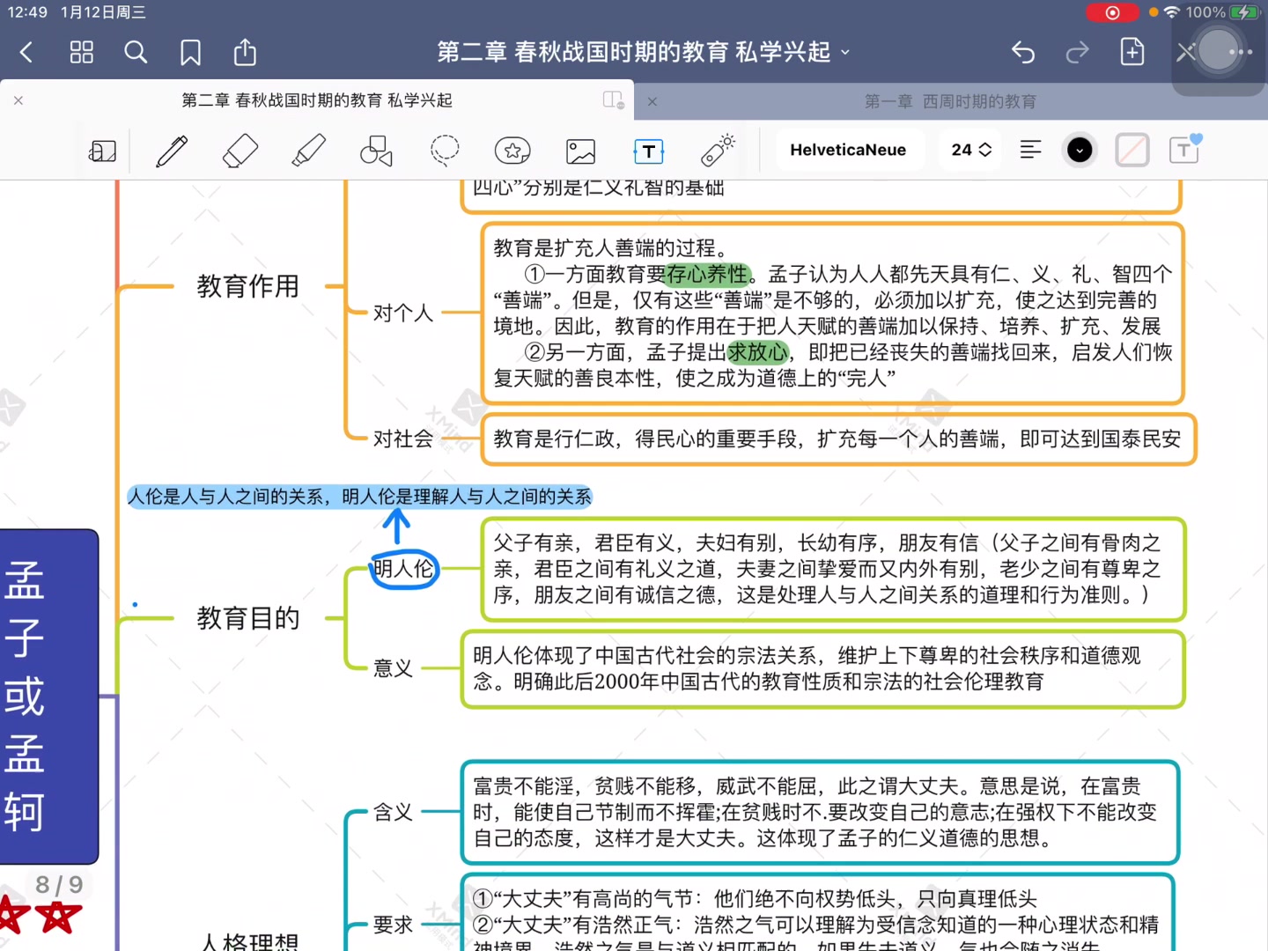Viewport: 1268px width, 951px height.
Task: Open search with the magnifier icon
Action: (x=136, y=53)
